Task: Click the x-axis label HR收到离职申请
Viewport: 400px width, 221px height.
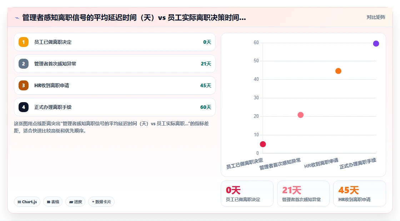Action: coord(321,163)
